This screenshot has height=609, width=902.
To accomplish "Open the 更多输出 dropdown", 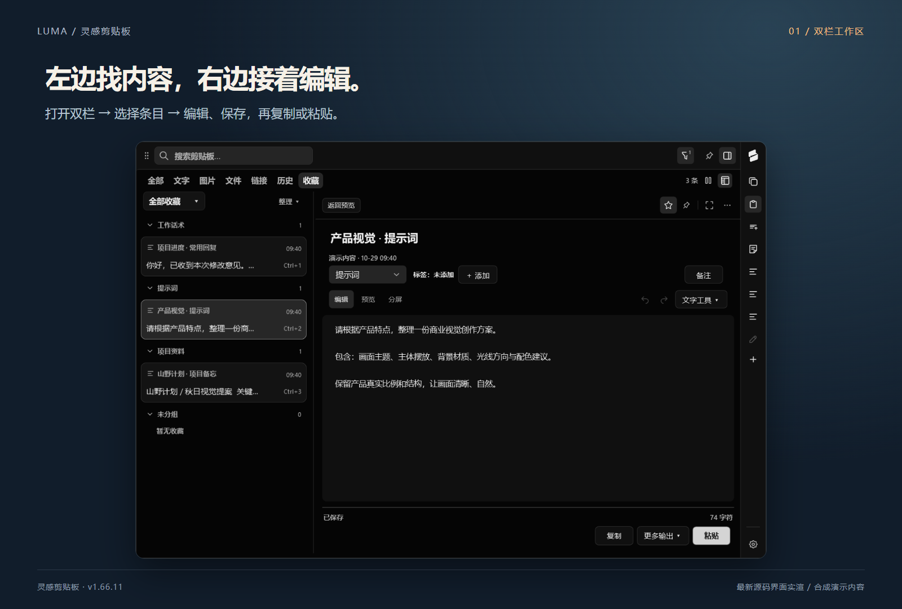I will pos(662,536).
